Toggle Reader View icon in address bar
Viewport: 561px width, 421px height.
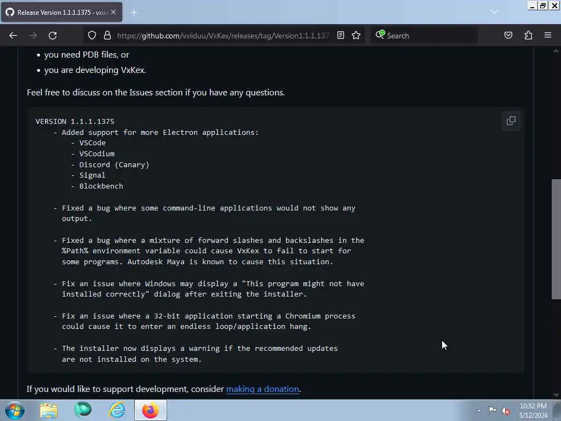click(x=341, y=36)
